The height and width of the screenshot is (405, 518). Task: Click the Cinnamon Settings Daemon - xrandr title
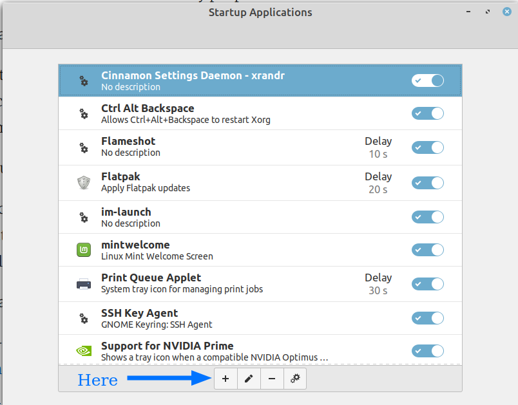[193, 75]
